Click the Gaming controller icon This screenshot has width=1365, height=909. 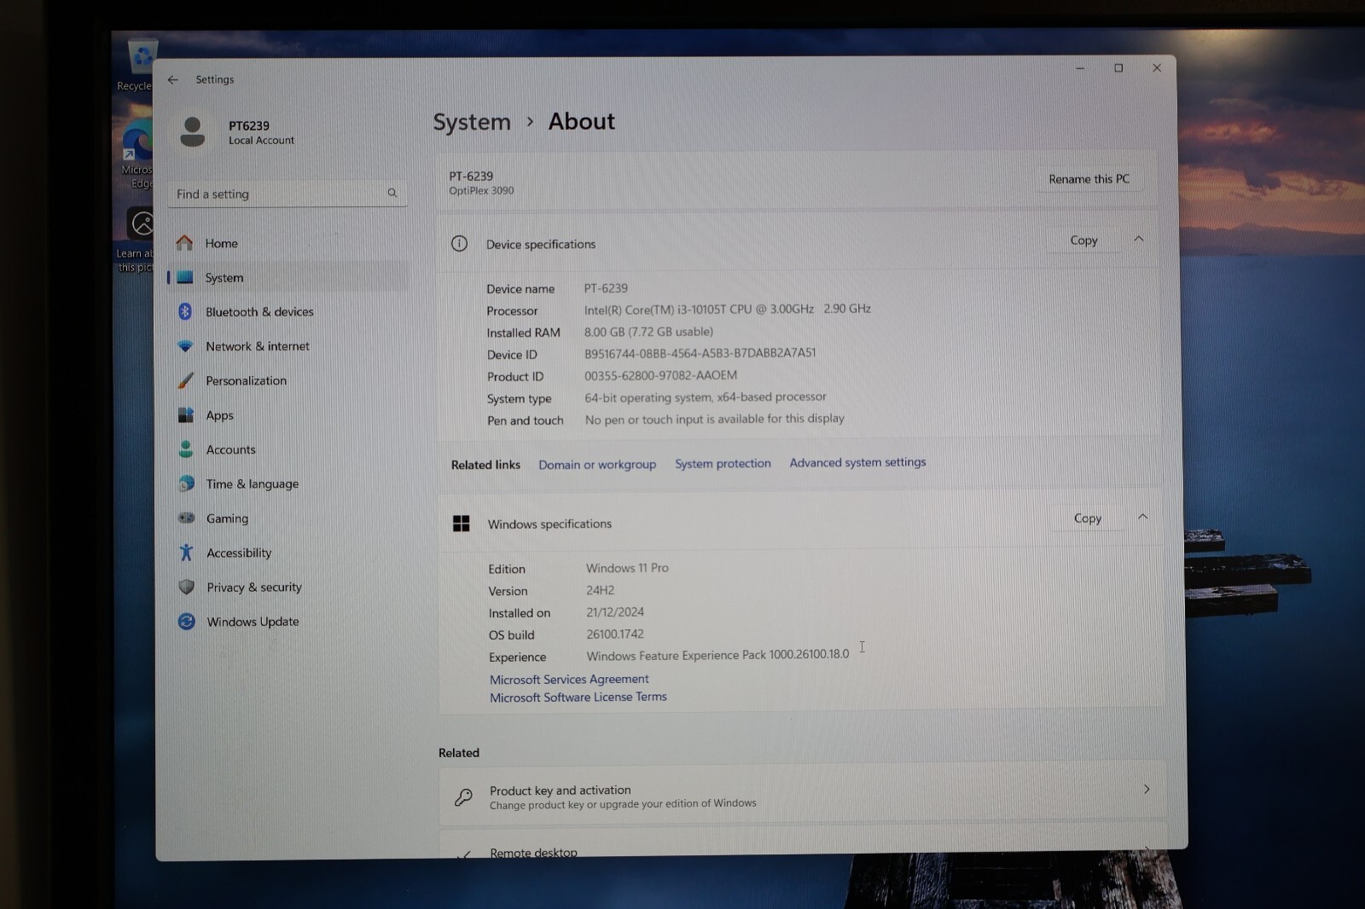point(186,518)
